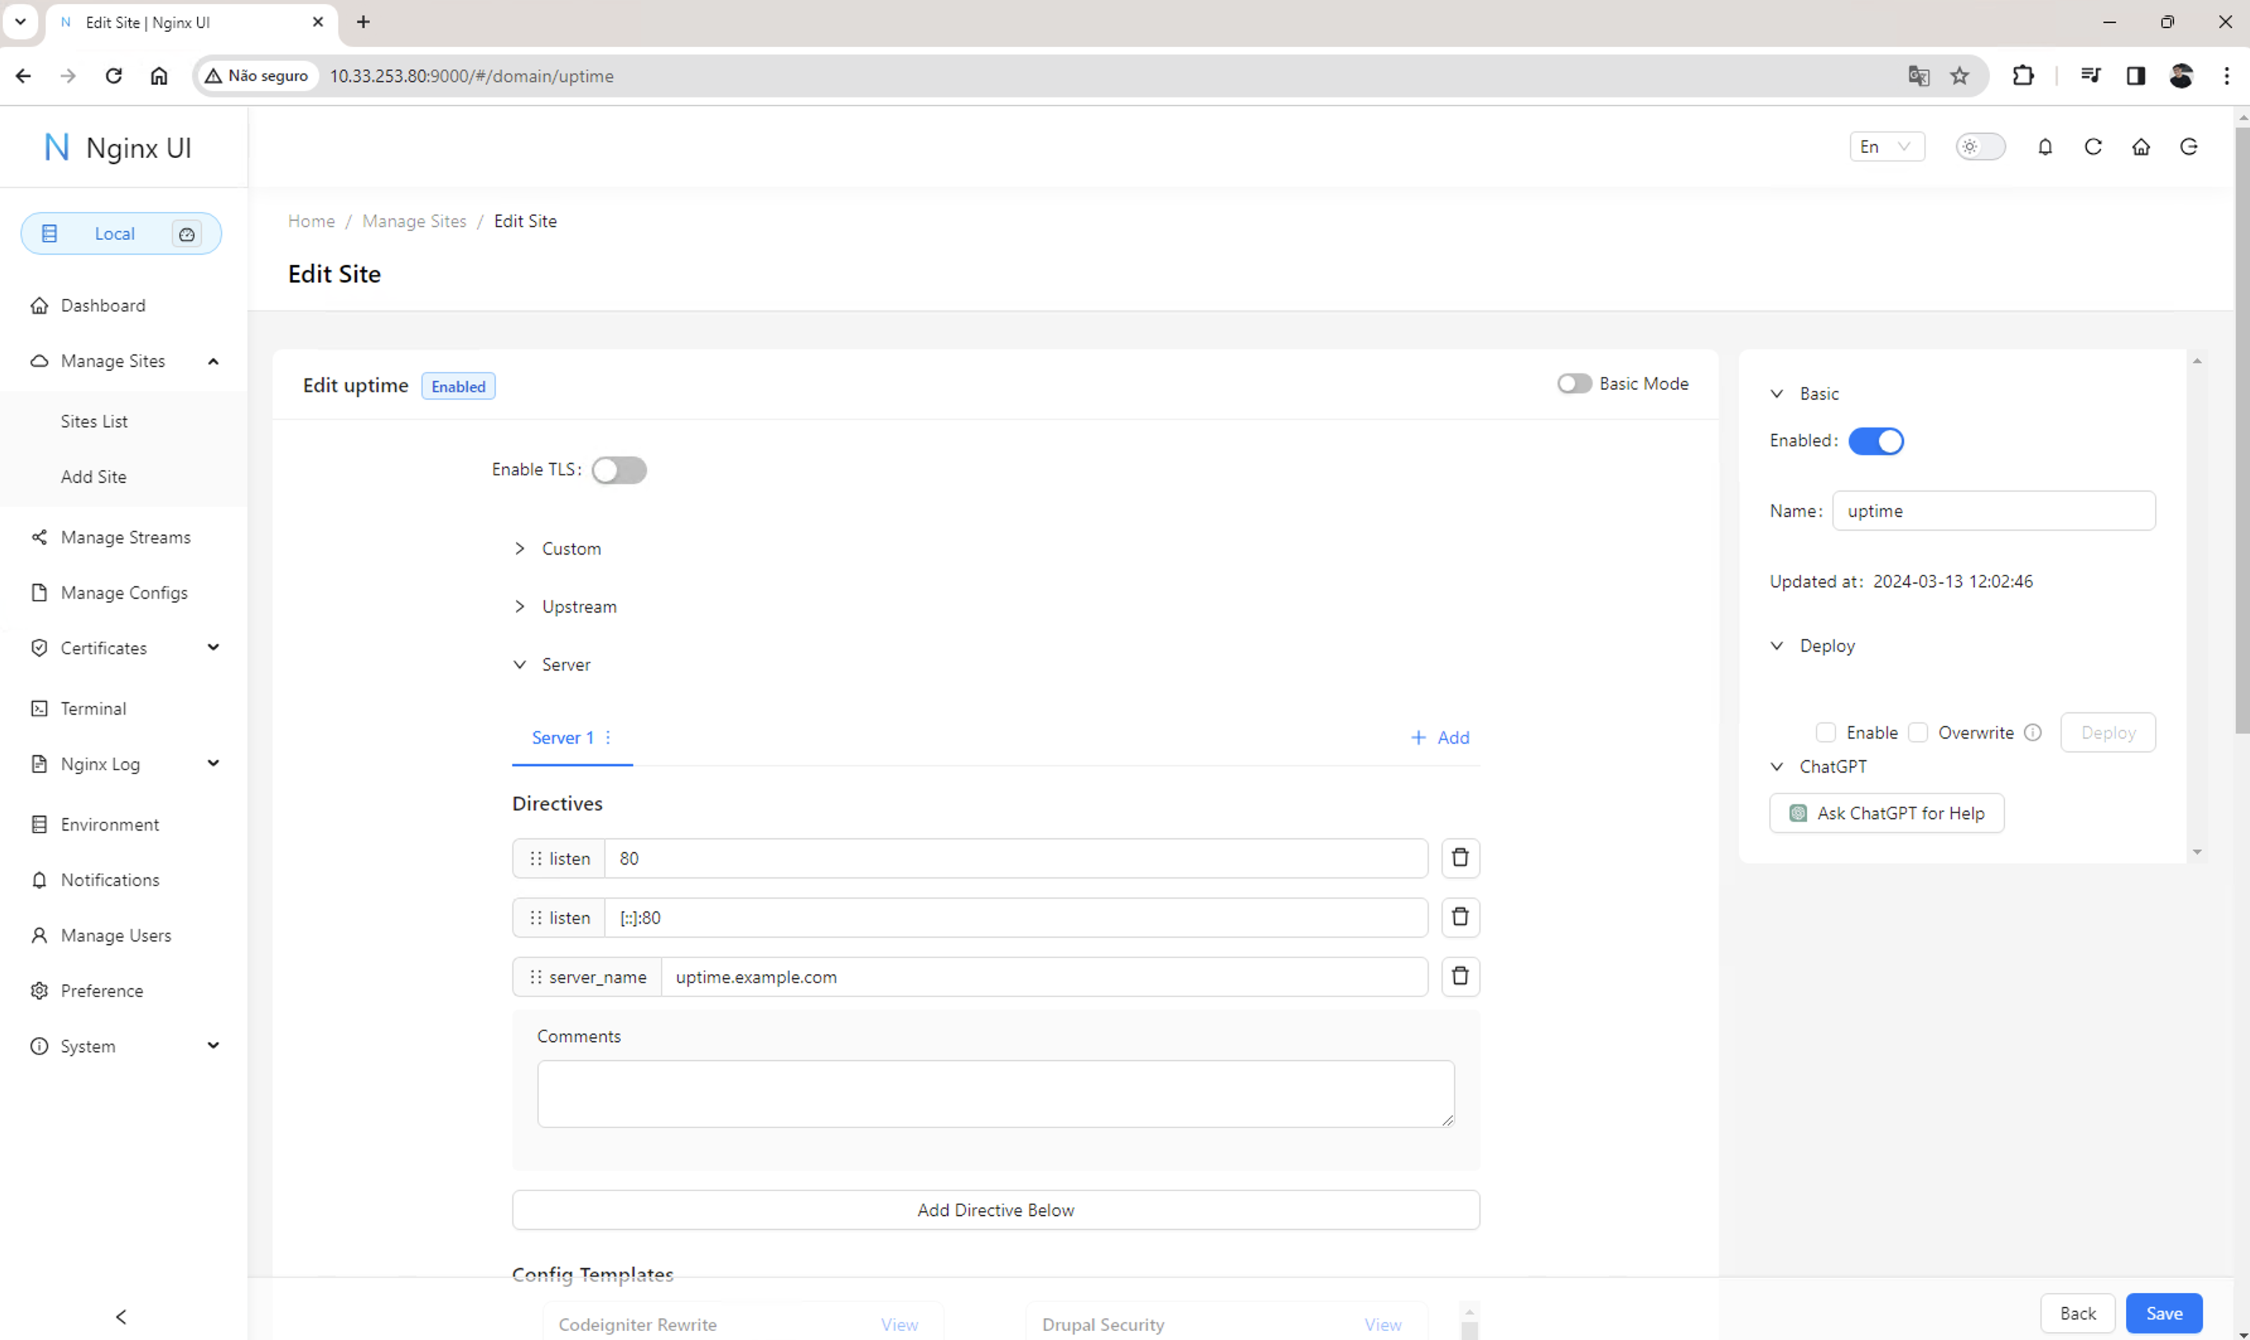Click the reload Nginx icon in header
The width and height of the screenshot is (2250, 1340).
(2093, 147)
